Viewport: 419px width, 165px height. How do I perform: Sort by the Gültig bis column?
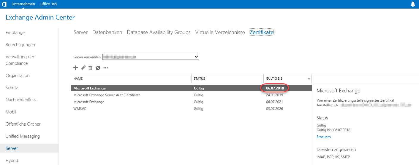pyautogui.click(x=274, y=79)
